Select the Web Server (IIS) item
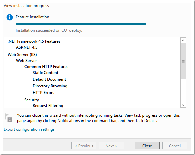This screenshot has height=155, width=195. point(22,55)
